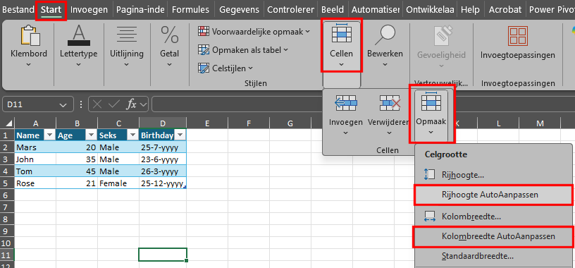The height and width of the screenshot is (268, 575).
Task: Open the Bestand tab
Action: pyautogui.click(x=18, y=10)
